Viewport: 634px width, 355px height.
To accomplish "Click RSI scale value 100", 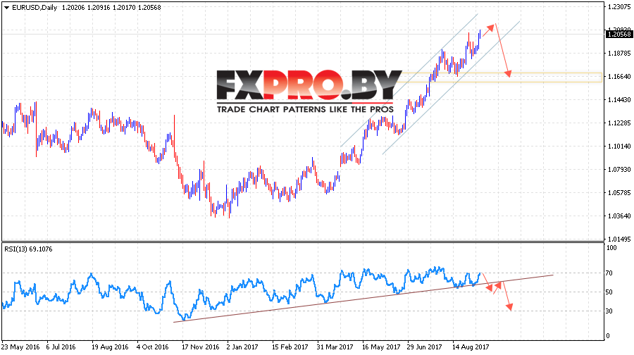I will [612, 248].
